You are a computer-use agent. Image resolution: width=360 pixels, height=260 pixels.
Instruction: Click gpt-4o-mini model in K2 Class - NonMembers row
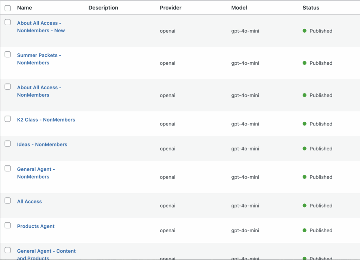point(245,124)
